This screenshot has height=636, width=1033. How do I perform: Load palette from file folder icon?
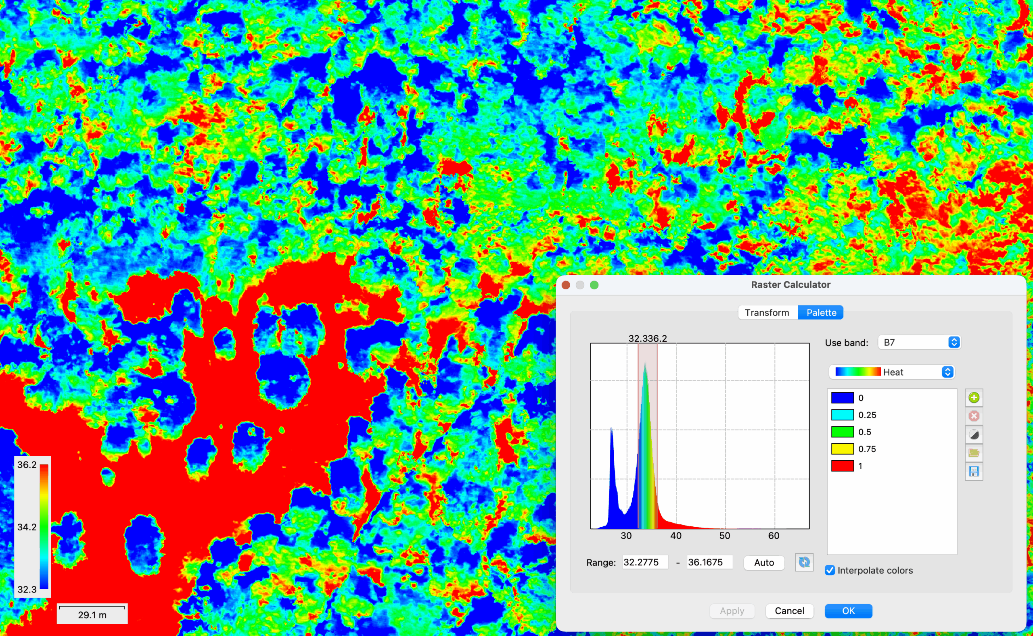point(974,453)
